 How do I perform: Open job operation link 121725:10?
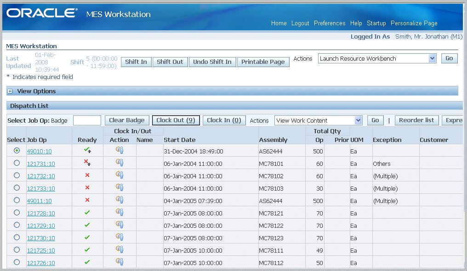point(41,251)
